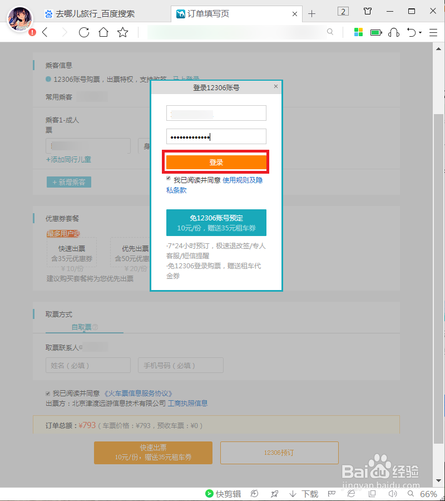Click the browser back arrow
The height and width of the screenshot is (501, 445).
point(45,32)
